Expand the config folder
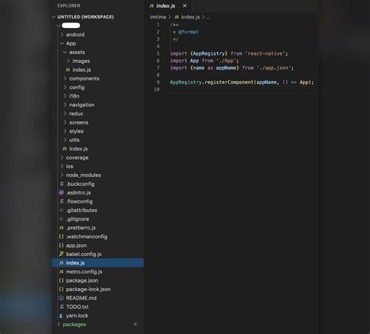 (76, 87)
